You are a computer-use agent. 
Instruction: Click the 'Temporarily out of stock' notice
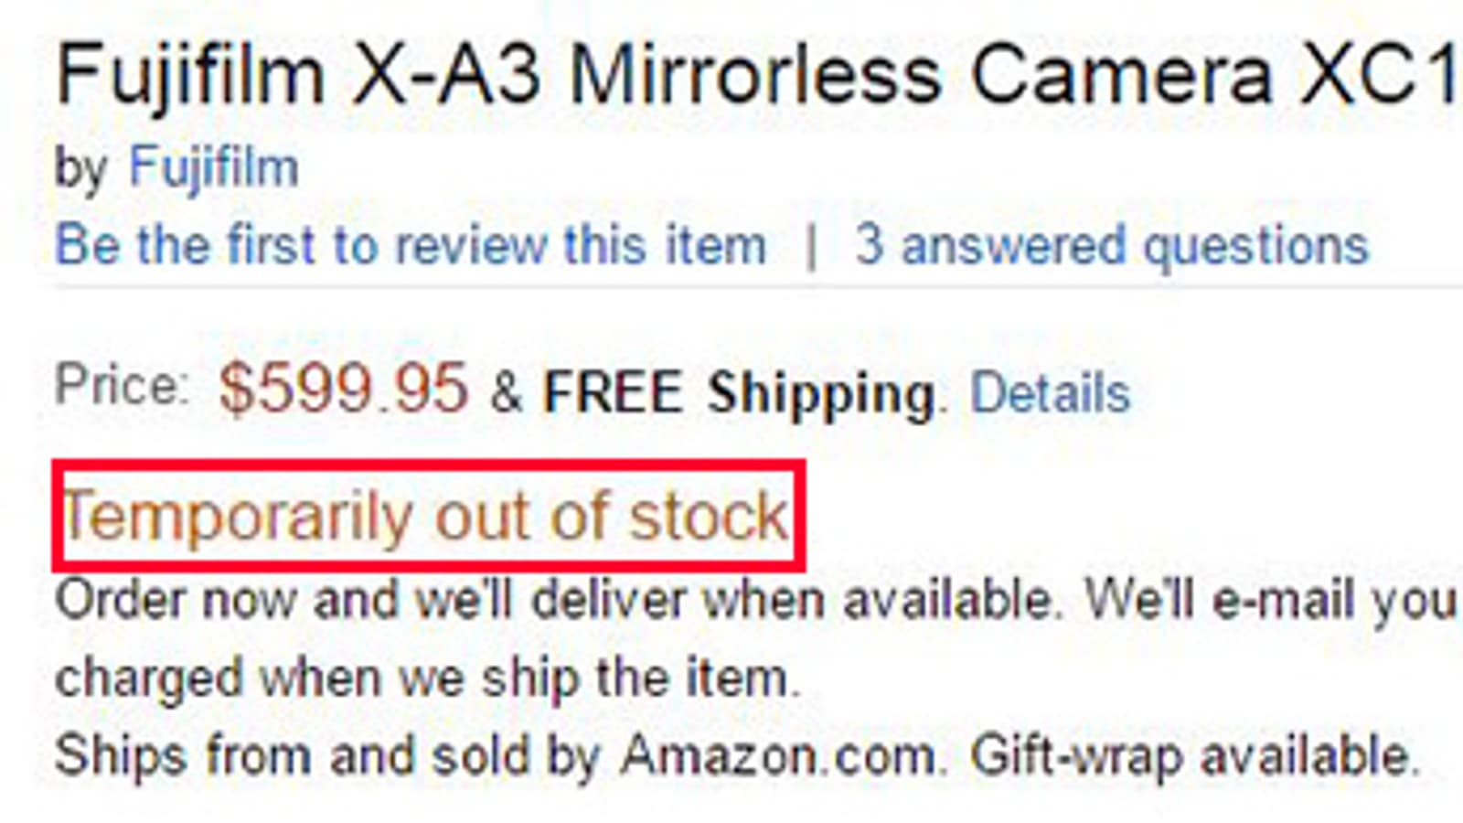pos(426,517)
